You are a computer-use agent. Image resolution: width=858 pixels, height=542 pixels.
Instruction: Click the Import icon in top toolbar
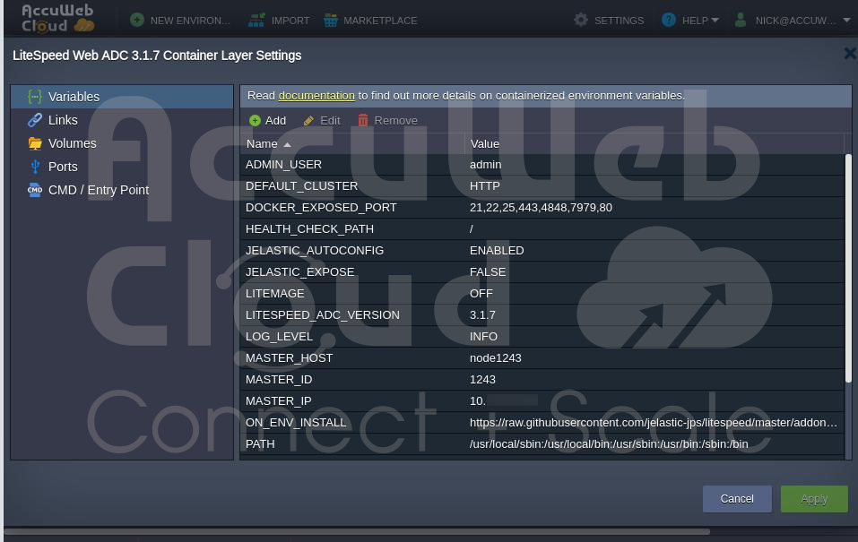(x=256, y=20)
